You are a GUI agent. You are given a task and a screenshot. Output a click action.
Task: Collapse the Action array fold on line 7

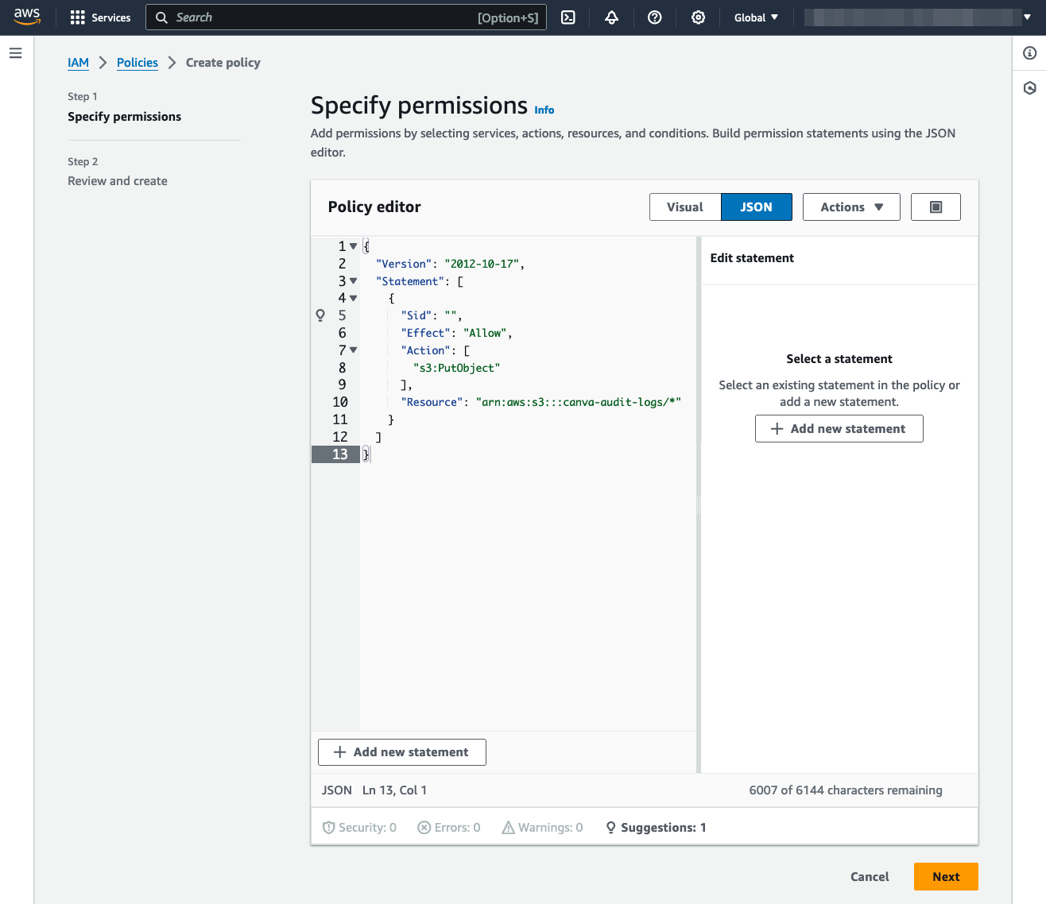click(354, 350)
